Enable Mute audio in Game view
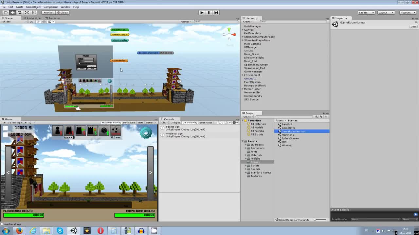 point(129,123)
